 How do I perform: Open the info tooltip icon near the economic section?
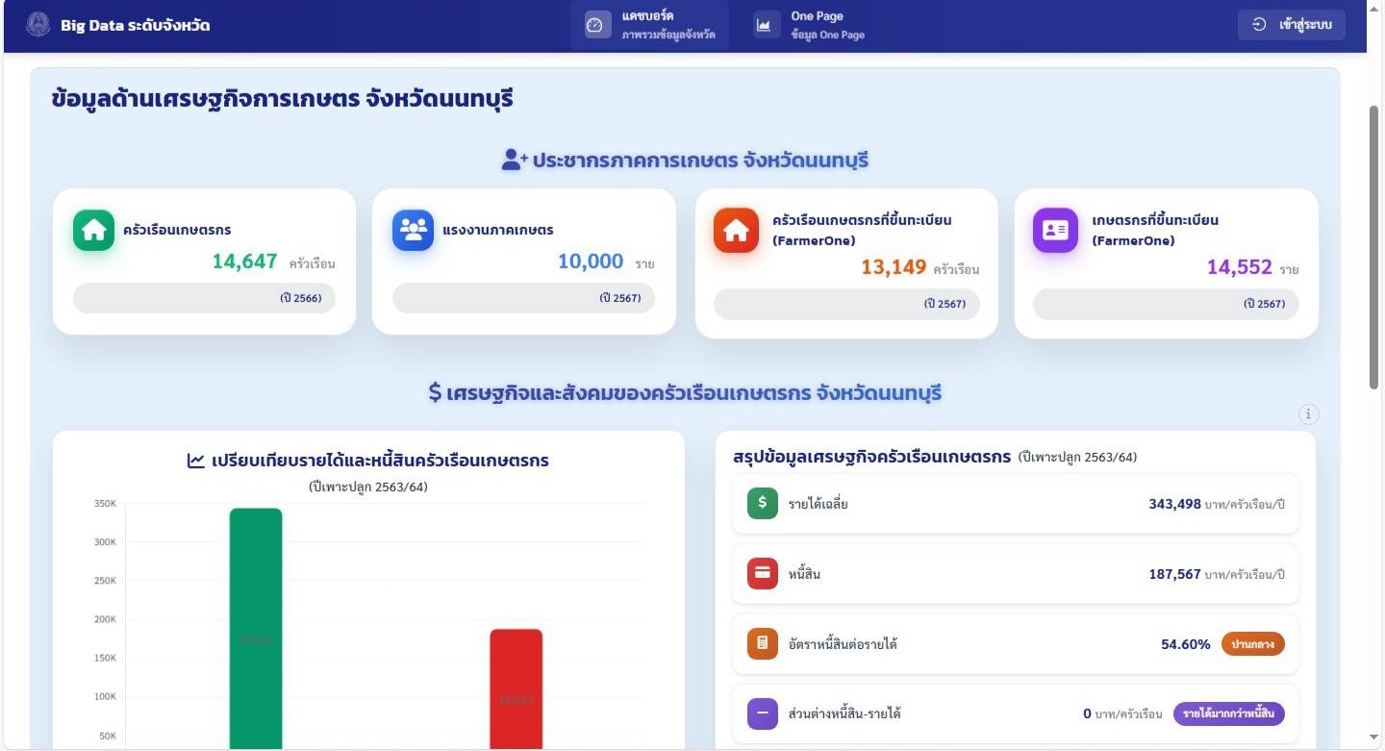(x=1308, y=414)
